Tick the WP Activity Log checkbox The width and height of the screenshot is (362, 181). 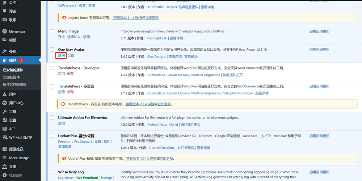52,172
